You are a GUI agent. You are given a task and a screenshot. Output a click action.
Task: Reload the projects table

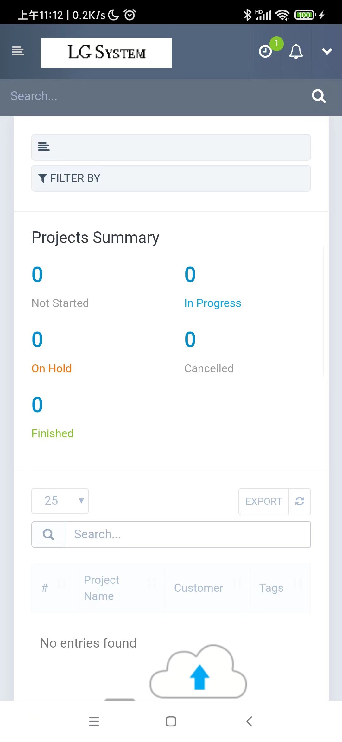pyautogui.click(x=300, y=501)
